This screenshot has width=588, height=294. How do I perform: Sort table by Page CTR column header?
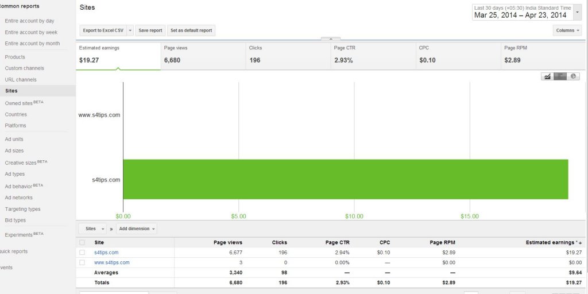(x=338, y=243)
